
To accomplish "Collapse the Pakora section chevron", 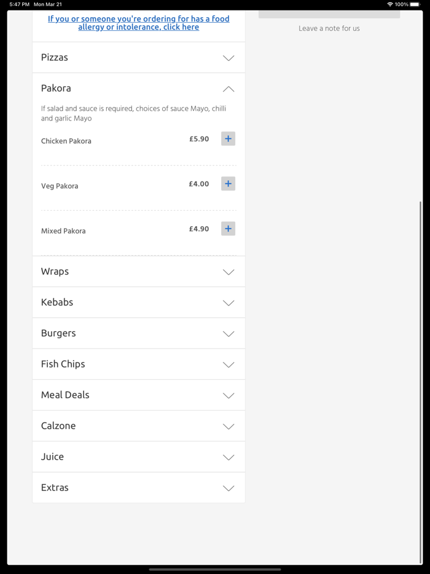I will pyautogui.click(x=228, y=89).
